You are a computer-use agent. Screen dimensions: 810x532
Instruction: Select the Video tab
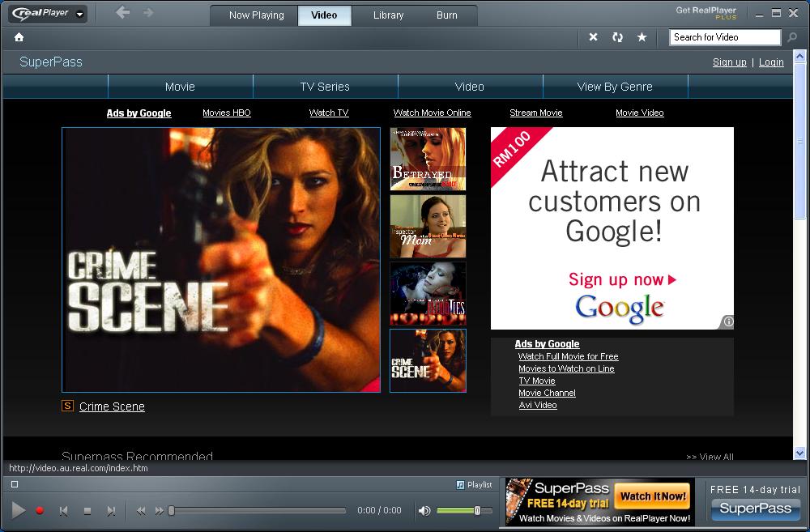coord(325,15)
